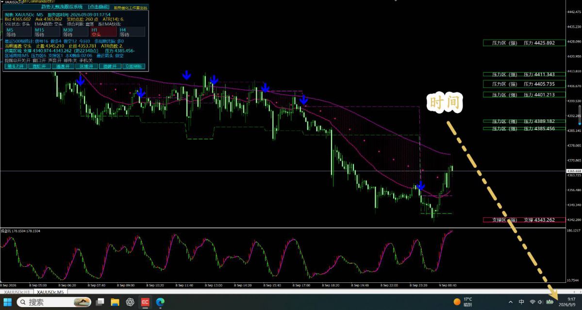Screen dimensions: 582x310
Task: Switch the 中 input method indicator
Action: click(x=521, y=302)
